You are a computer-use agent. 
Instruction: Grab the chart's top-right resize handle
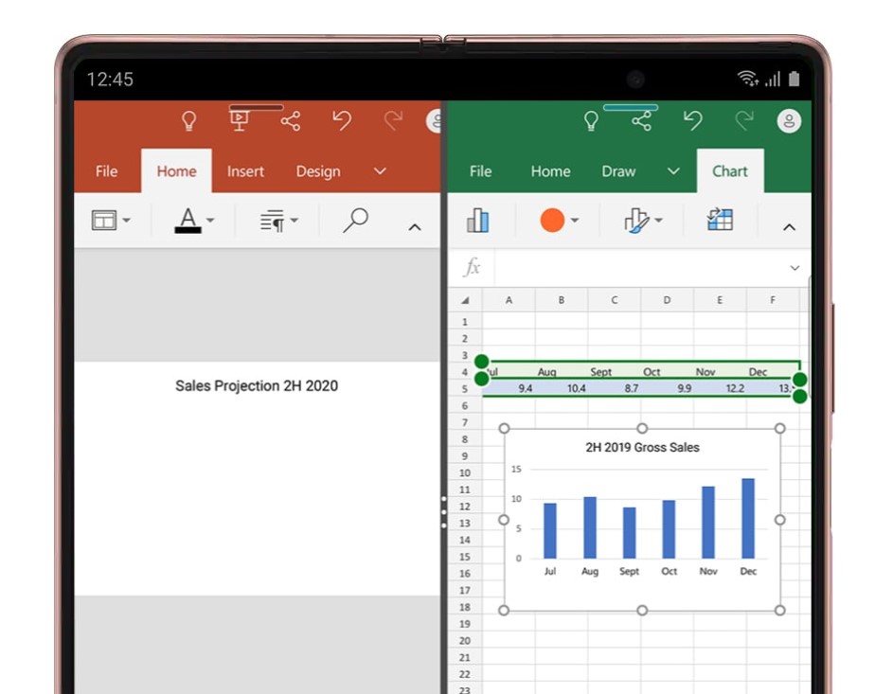pos(779,428)
